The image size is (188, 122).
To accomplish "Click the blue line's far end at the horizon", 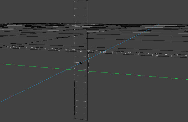I will point(159,24).
